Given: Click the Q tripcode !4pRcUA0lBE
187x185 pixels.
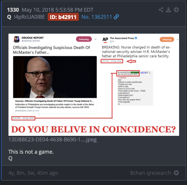Looking at the screenshot, I should coord(30,17).
